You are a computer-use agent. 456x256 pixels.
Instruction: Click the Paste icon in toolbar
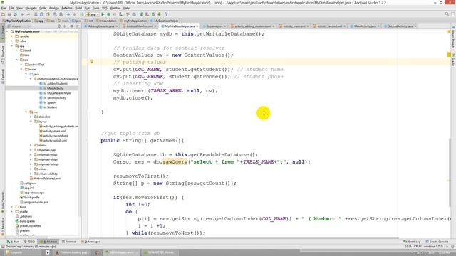48,14
